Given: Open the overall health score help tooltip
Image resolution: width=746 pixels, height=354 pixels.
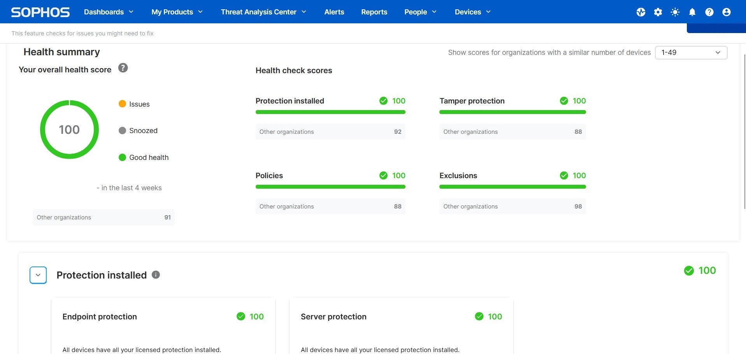Looking at the screenshot, I should point(123,68).
